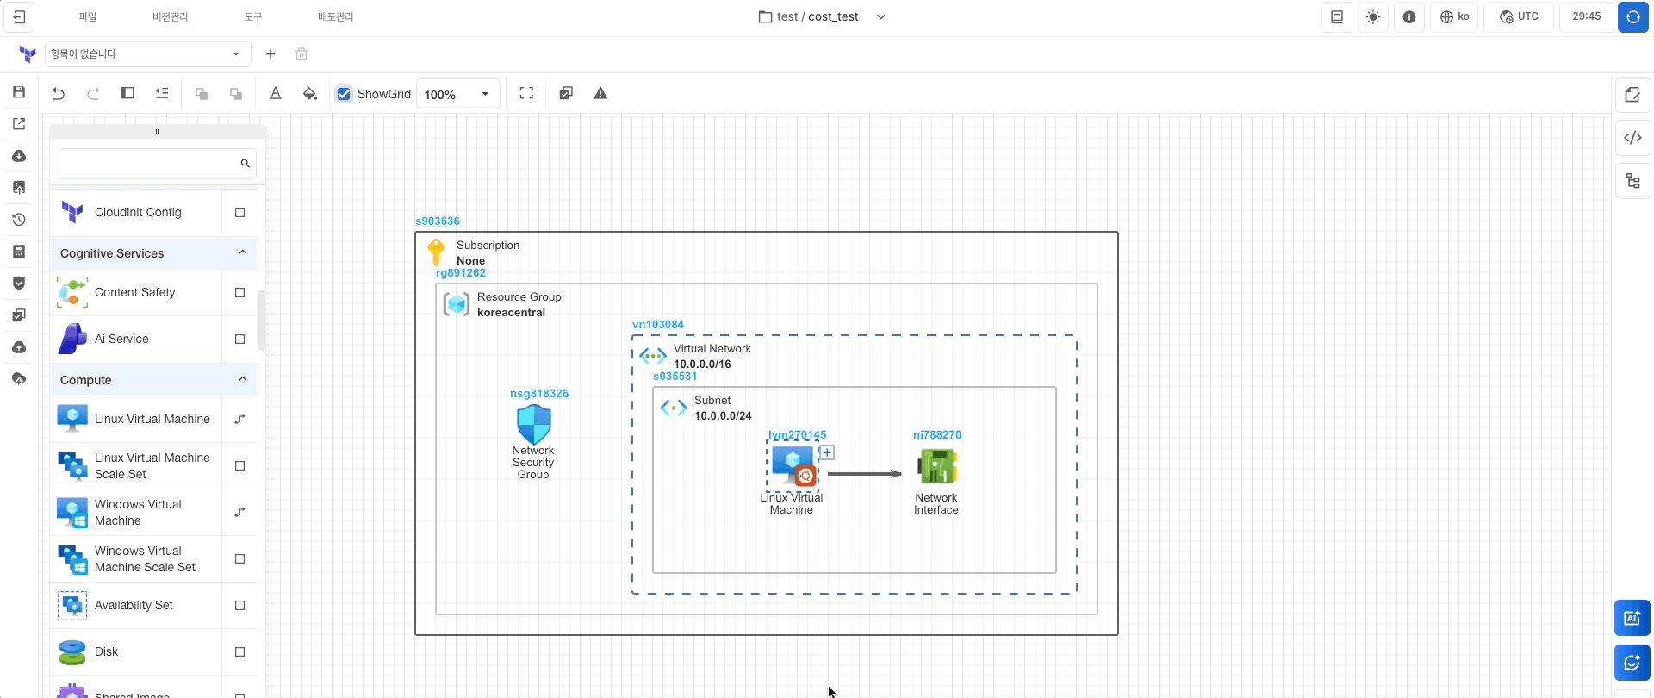Click the save icon in left sidebar
Screen dimensions: 1654x698
[x=19, y=92]
